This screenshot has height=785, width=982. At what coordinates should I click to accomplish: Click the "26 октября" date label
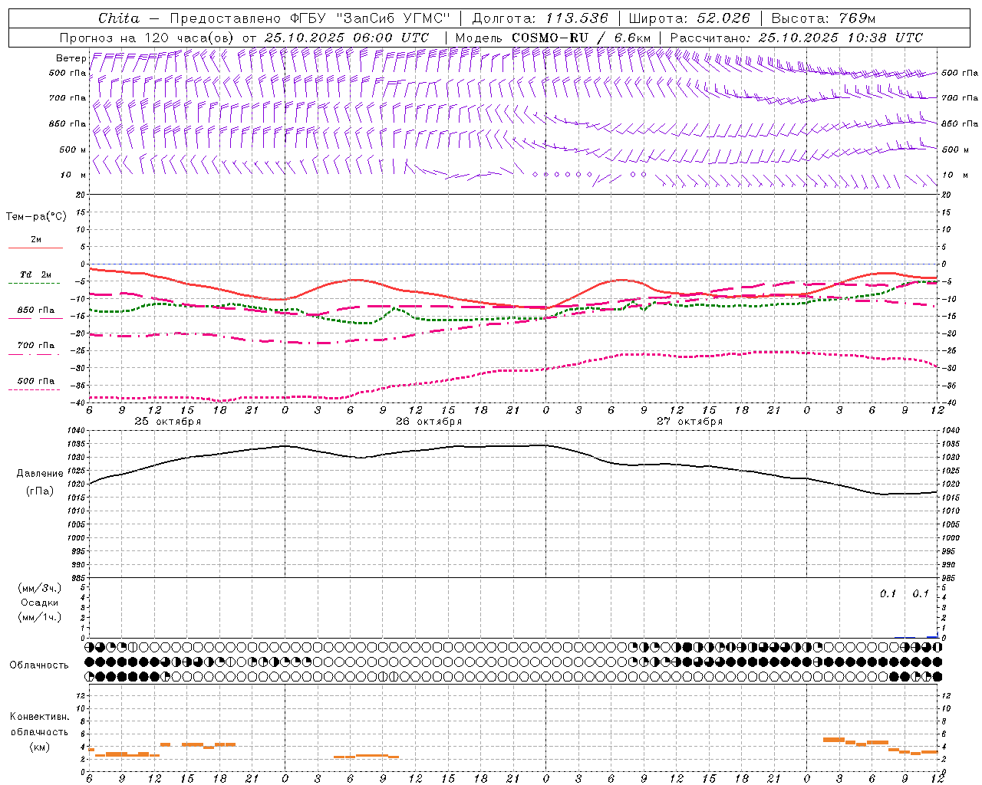pyautogui.click(x=429, y=422)
